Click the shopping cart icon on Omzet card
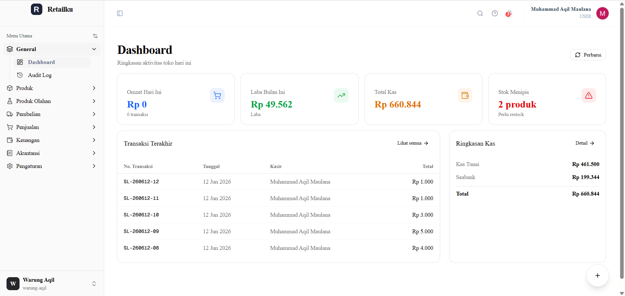 (217, 96)
